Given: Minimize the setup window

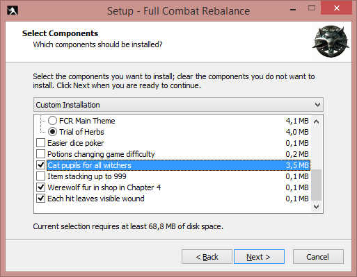Looking at the screenshot, I should tap(293, 9).
